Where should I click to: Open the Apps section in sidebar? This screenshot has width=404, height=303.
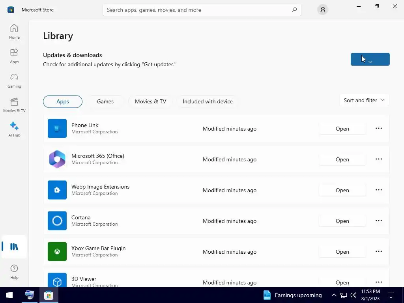pos(14,56)
